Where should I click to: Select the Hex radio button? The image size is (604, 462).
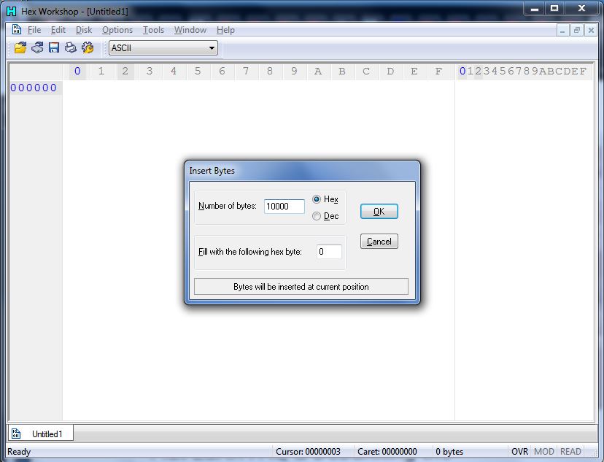317,199
